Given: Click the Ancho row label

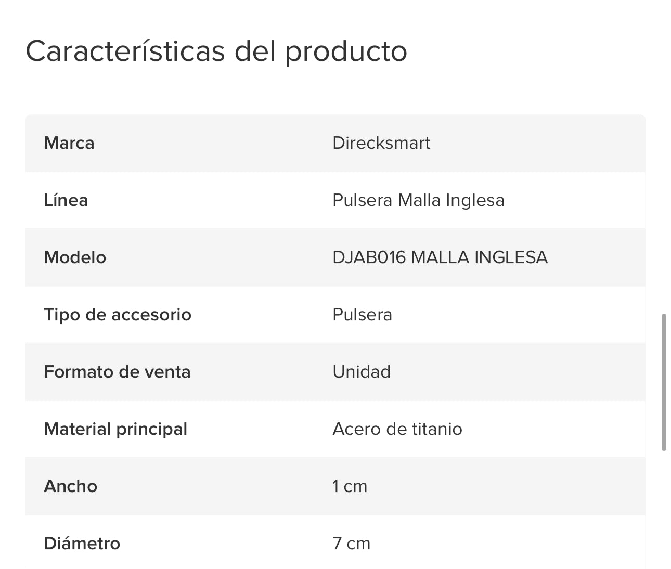Looking at the screenshot, I should point(71,486).
